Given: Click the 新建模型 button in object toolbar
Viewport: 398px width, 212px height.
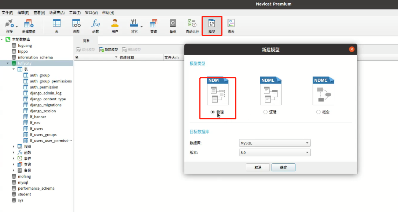Looking at the screenshot, I should point(108,50).
